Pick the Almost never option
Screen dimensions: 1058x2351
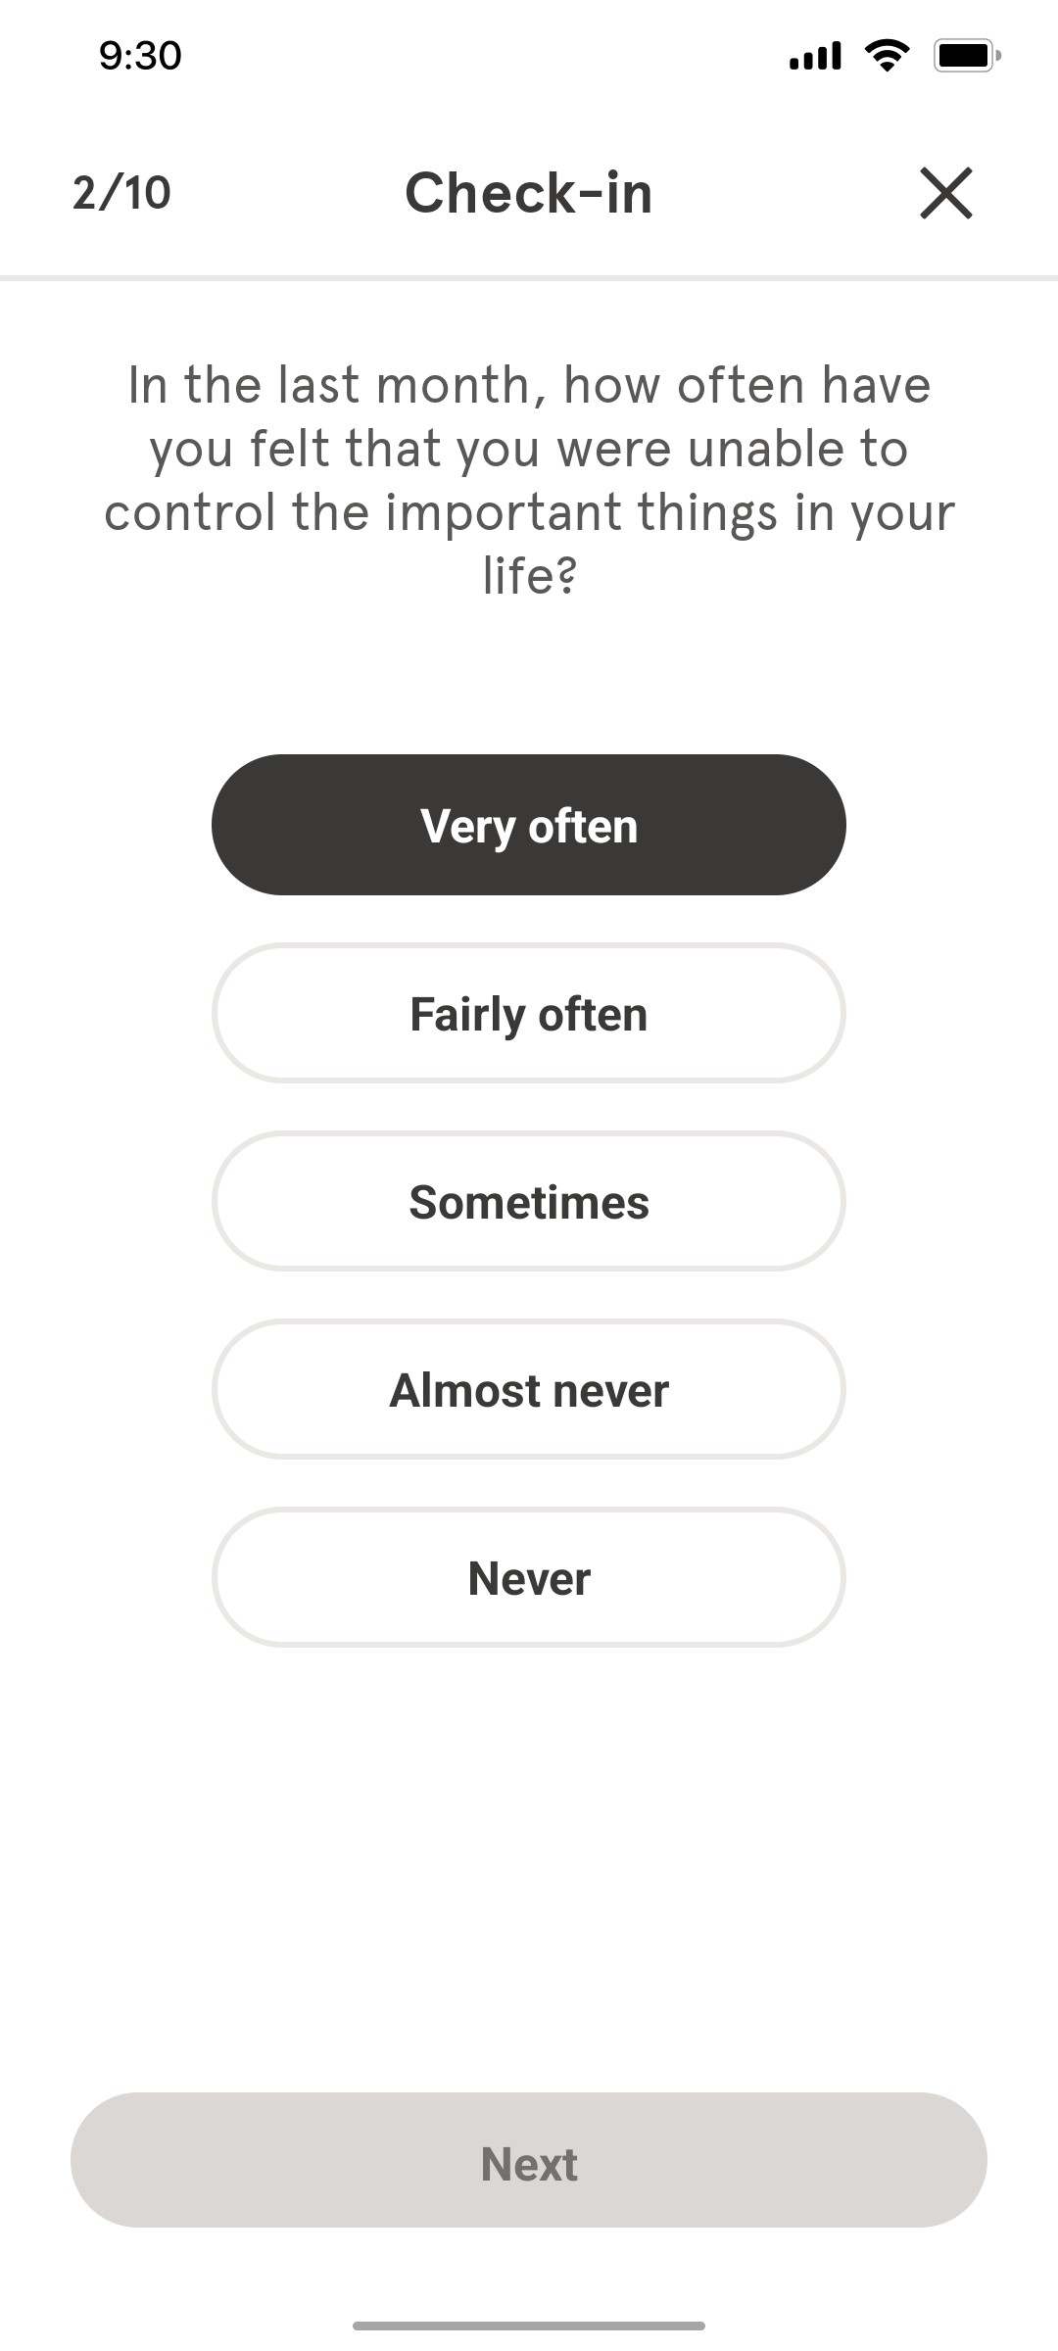point(529,1389)
